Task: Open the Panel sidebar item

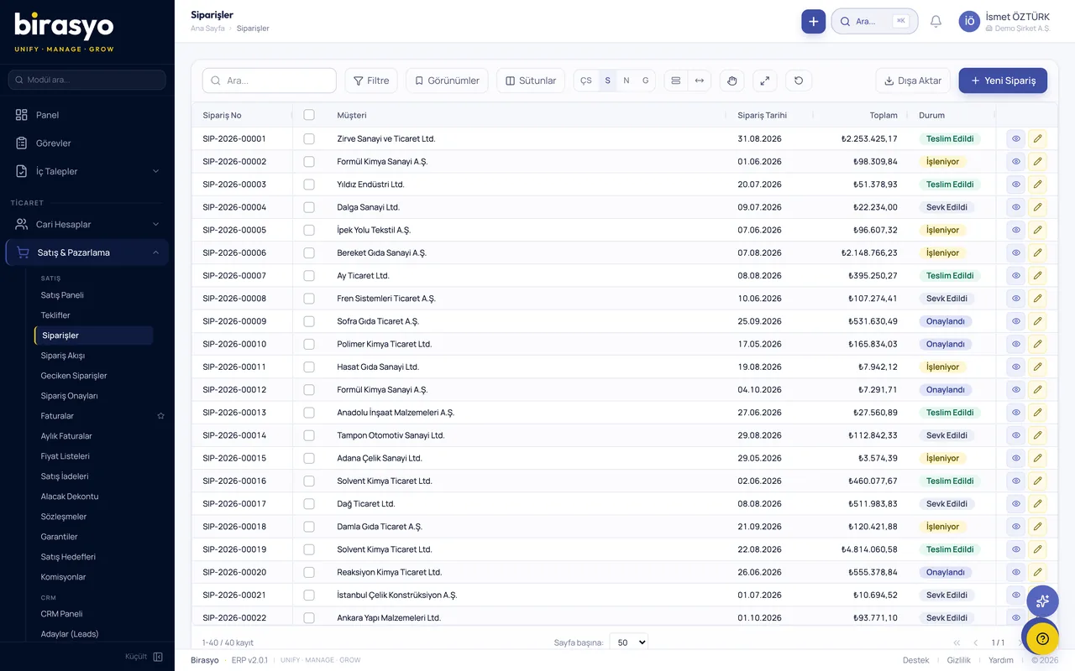Action: [x=87, y=115]
